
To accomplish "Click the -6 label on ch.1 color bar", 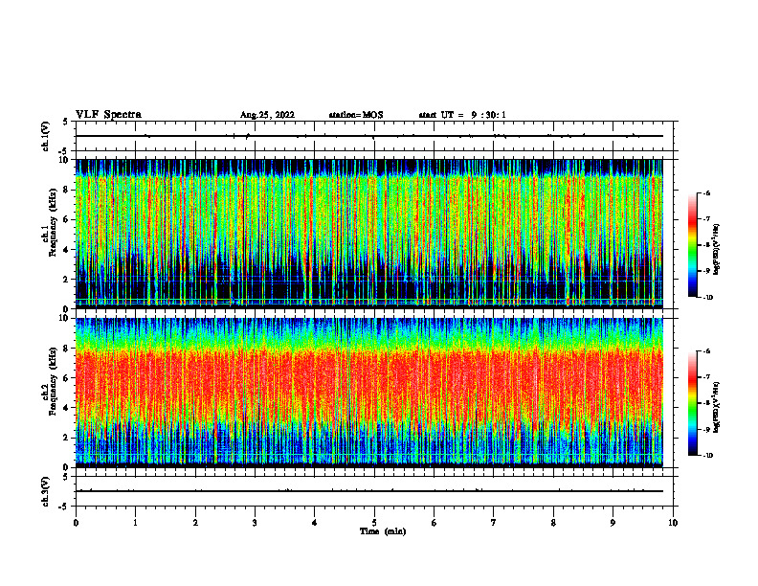I will (706, 193).
